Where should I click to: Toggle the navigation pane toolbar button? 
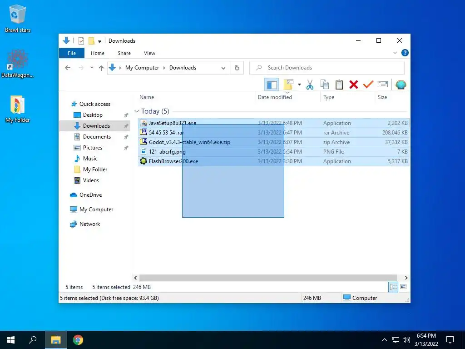point(272,85)
